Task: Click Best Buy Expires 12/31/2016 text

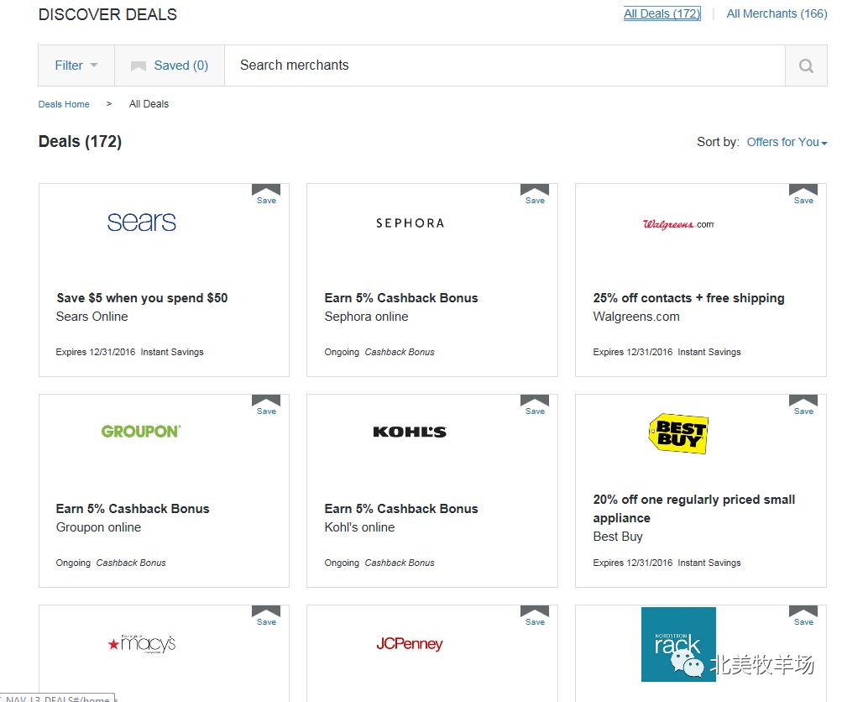Action: [x=633, y=563]
